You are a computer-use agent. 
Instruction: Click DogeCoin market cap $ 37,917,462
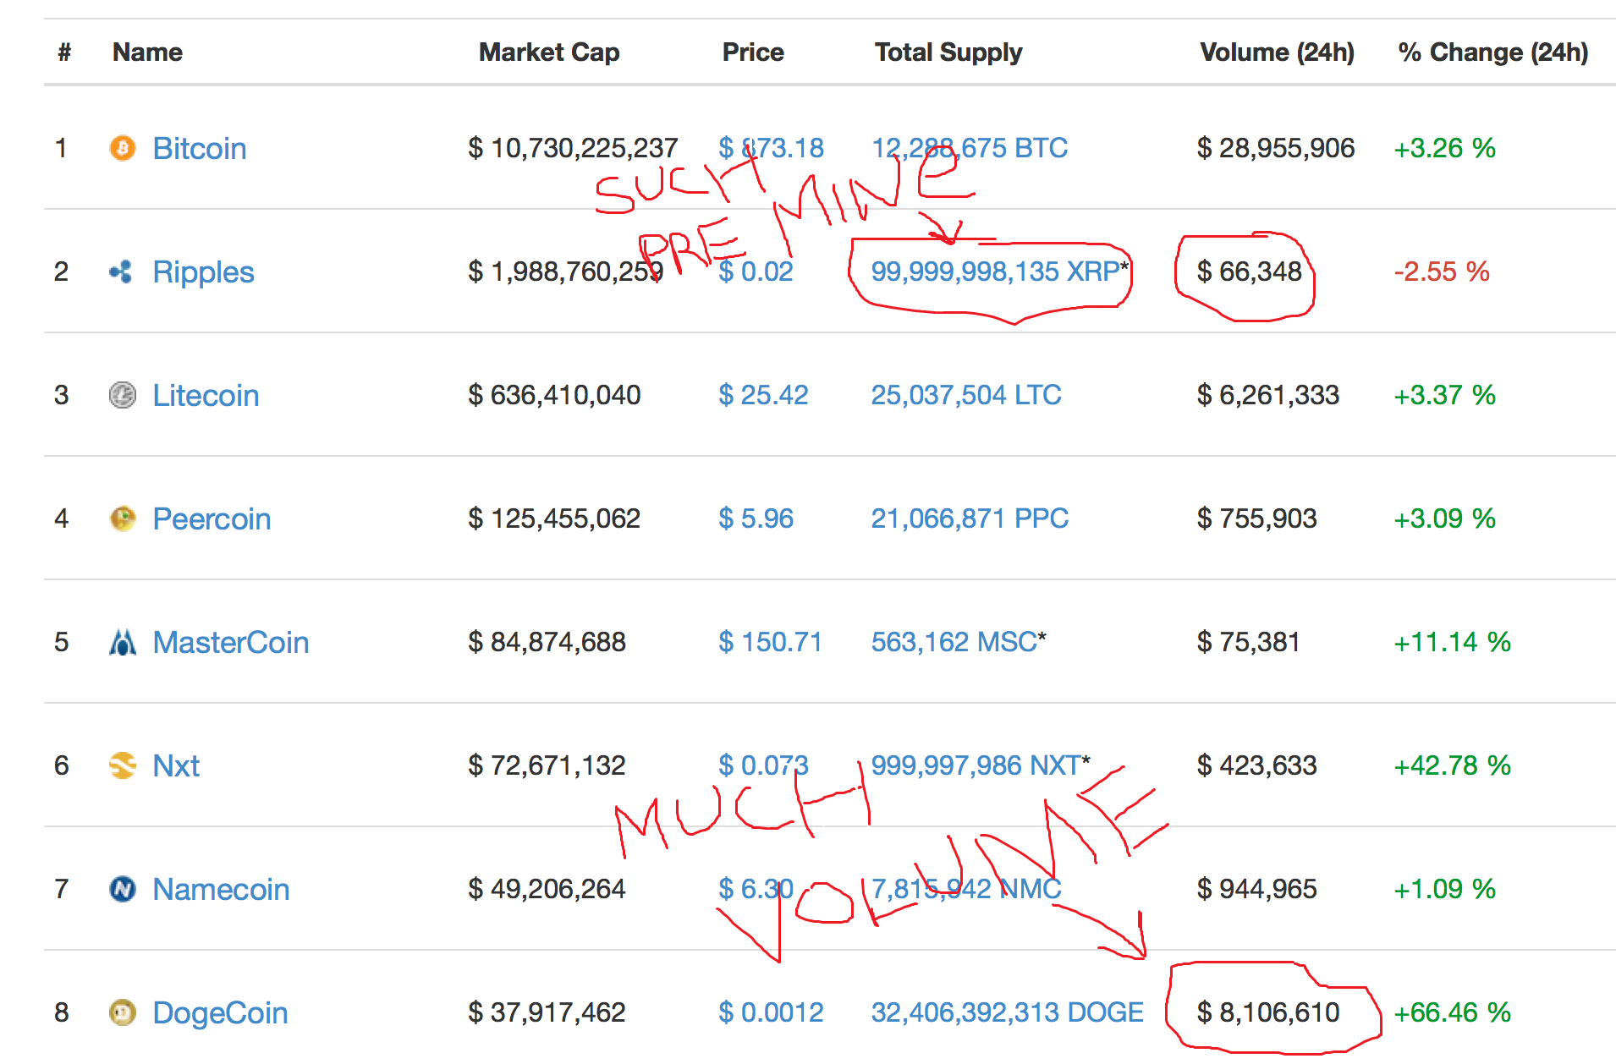click(x=547, y=1012)
